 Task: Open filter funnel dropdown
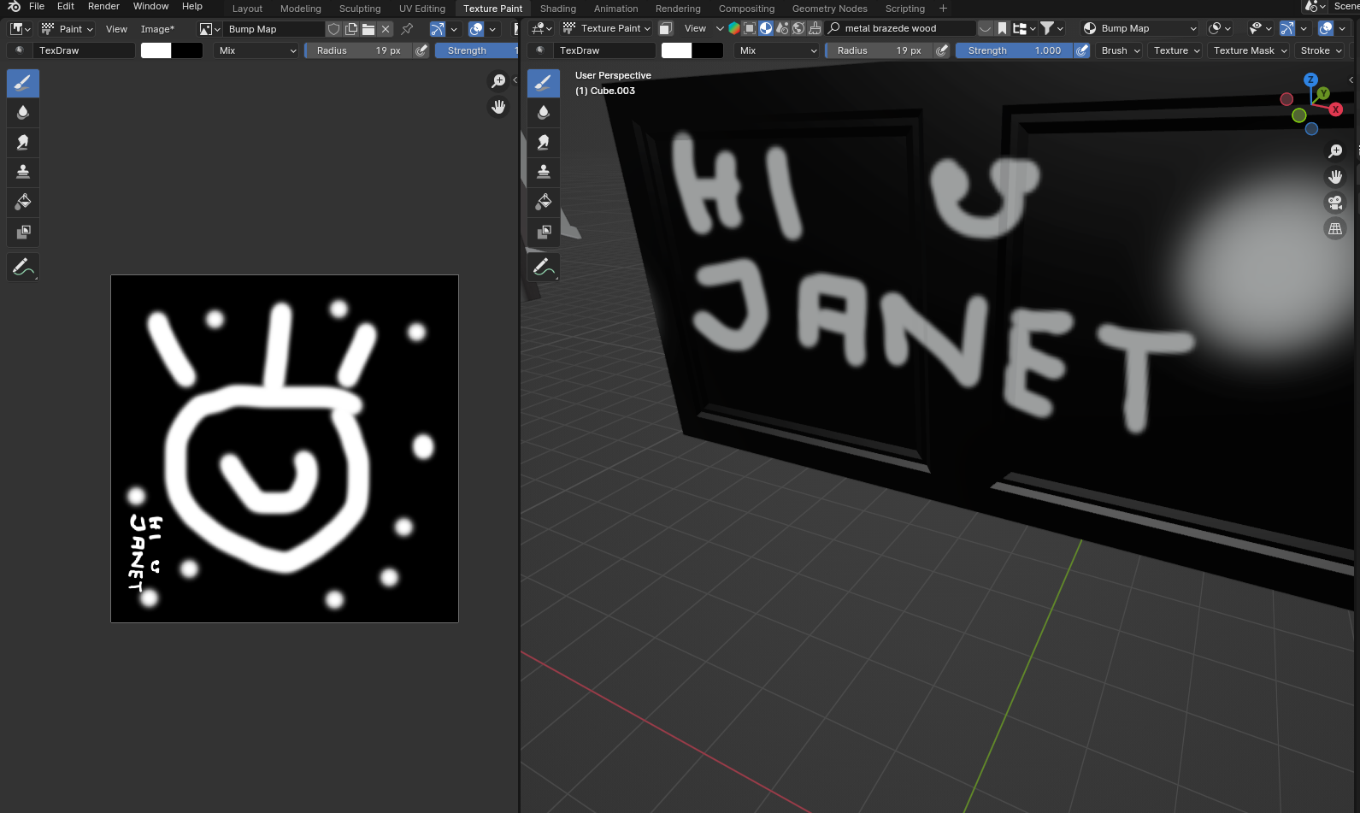(x=1052, y=28)
